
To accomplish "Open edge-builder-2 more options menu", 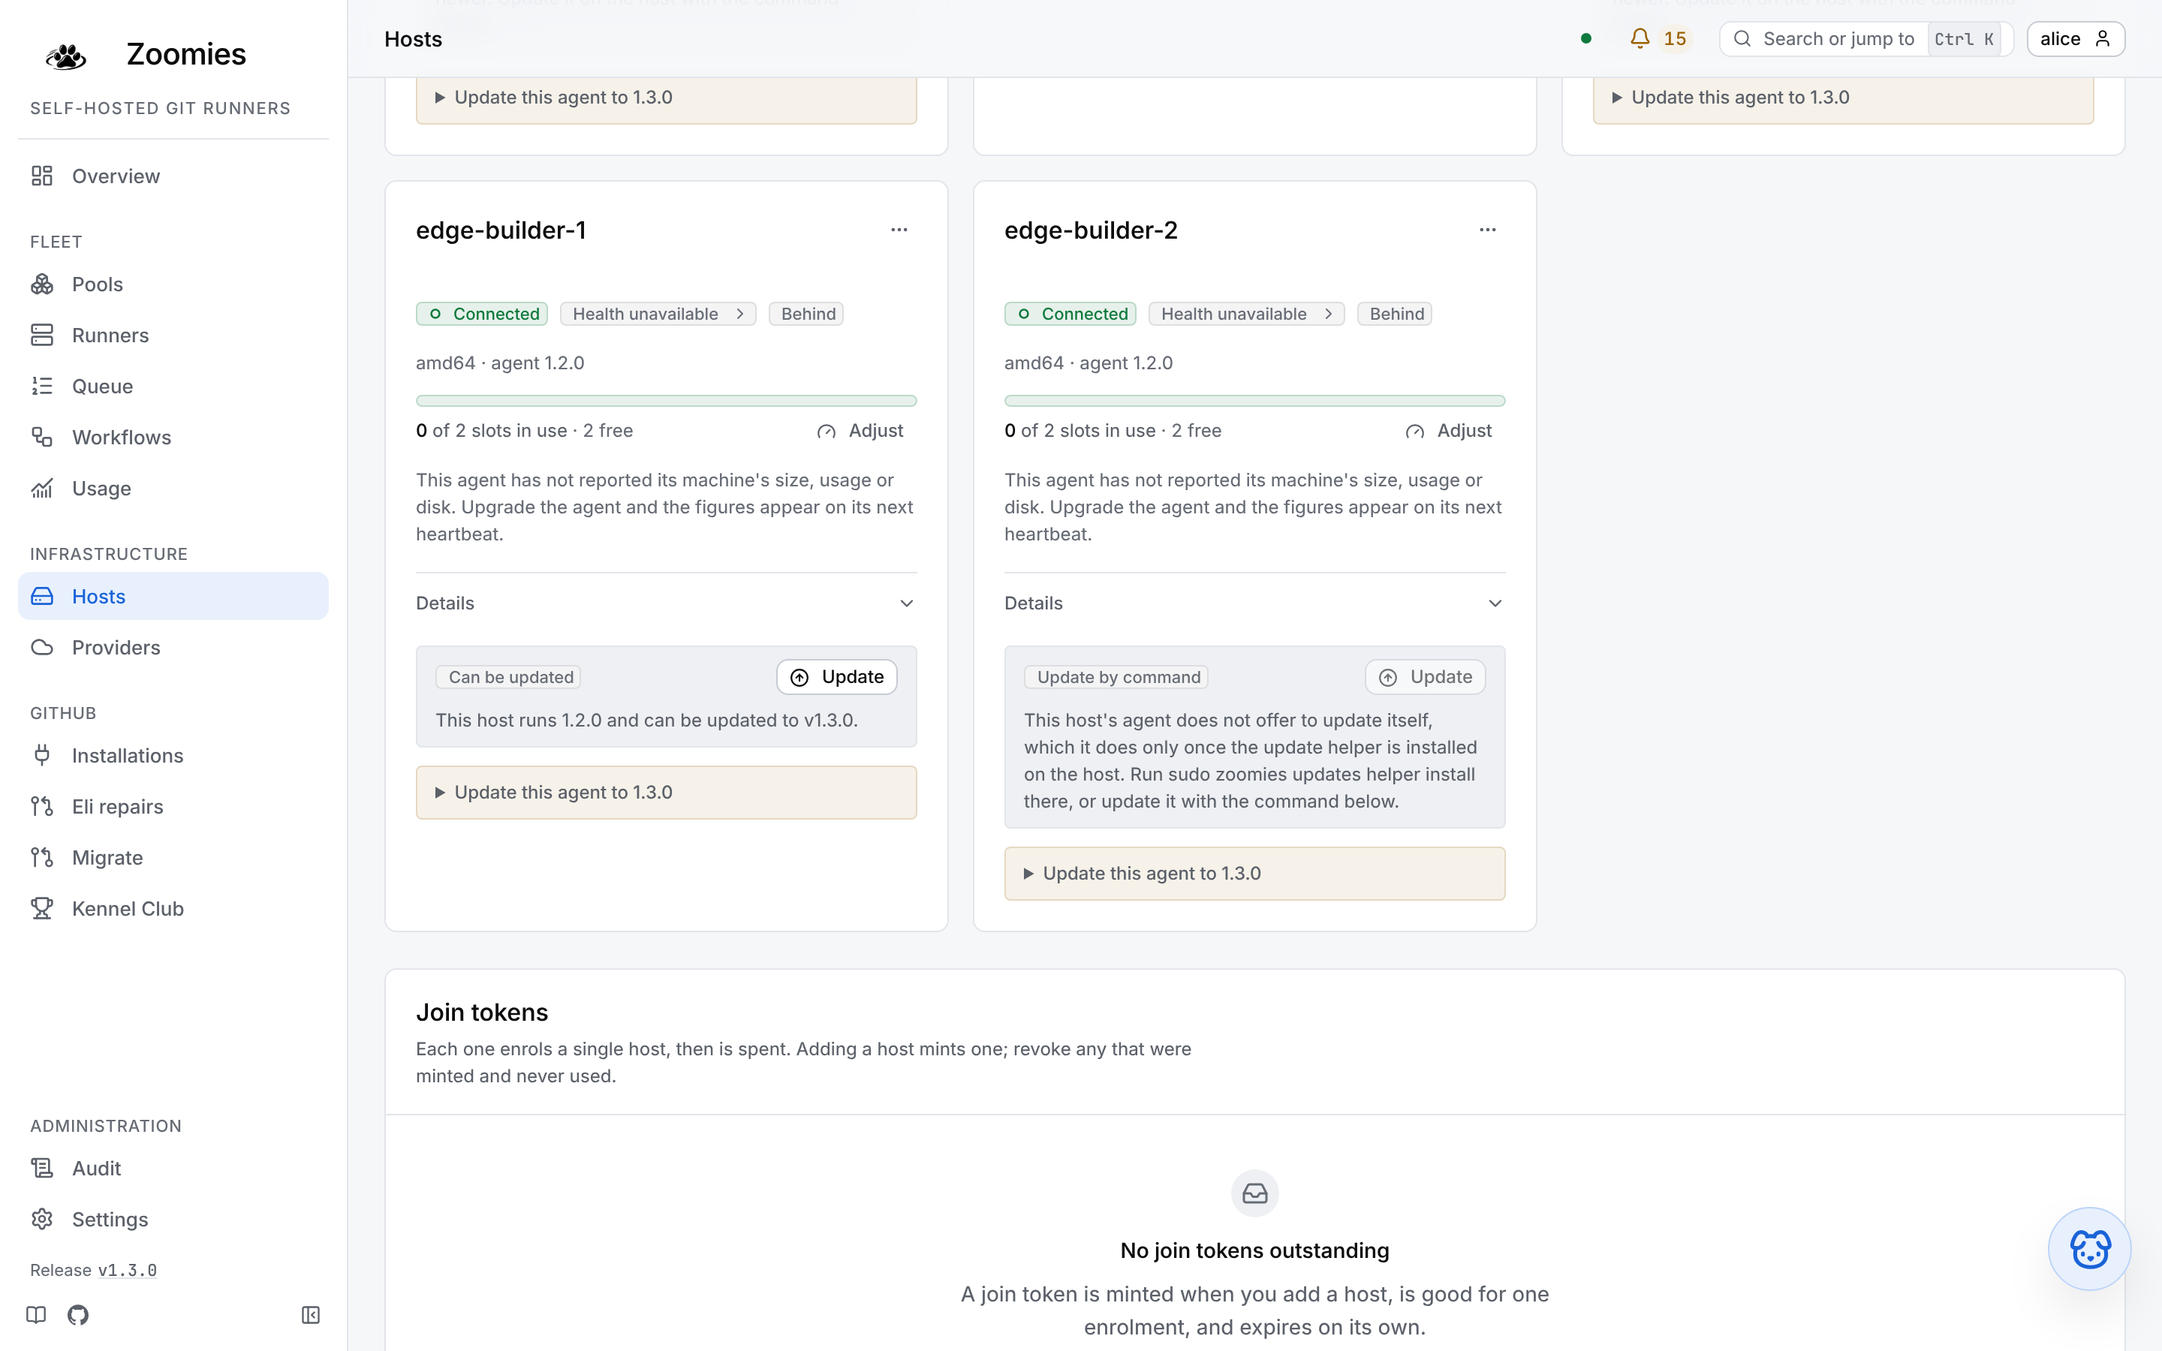I will 1487,230.
